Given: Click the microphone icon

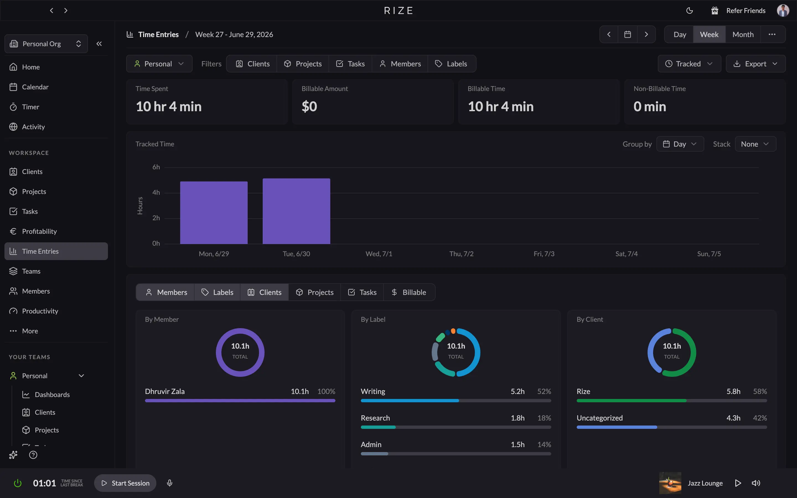Looking at the screenshot, I should tap(170, 483).
